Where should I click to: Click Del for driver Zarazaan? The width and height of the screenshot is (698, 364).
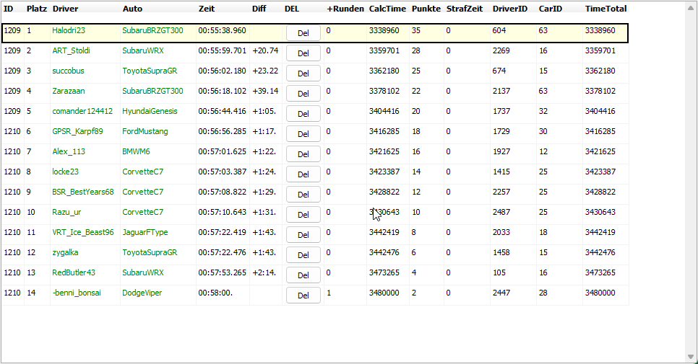coord(303,94)
